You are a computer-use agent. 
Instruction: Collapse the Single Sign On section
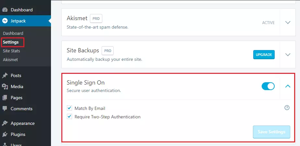288,86
